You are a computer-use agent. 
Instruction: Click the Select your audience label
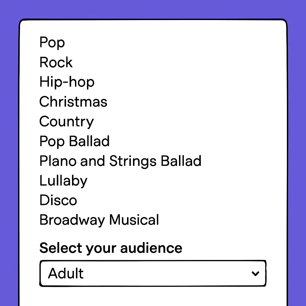111,248
